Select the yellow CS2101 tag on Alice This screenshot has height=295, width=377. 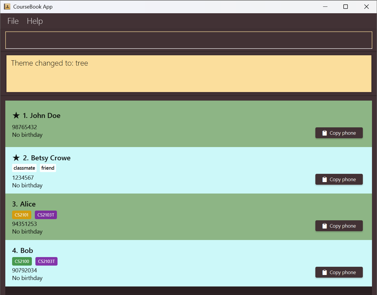coord(22,215)
